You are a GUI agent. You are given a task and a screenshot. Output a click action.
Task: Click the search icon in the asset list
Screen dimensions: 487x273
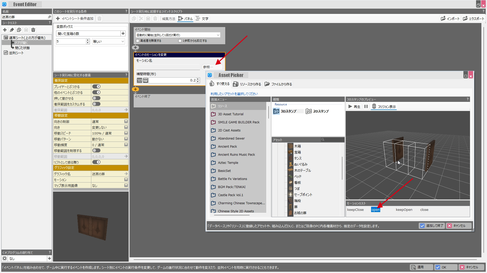(x=323, y=140)
